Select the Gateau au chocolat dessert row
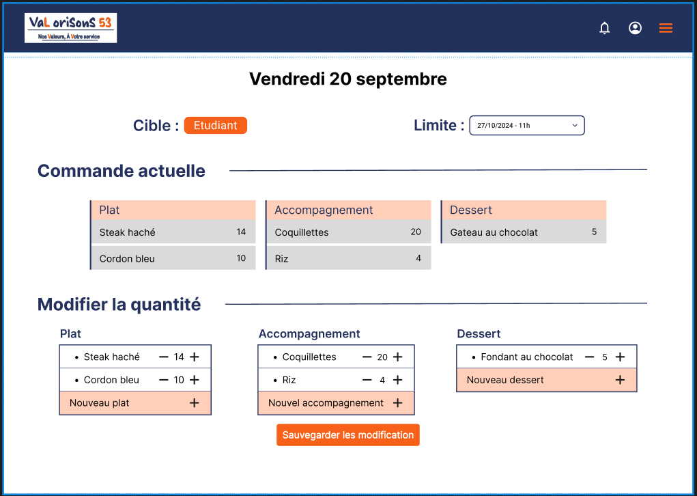 tap(523, 232)
